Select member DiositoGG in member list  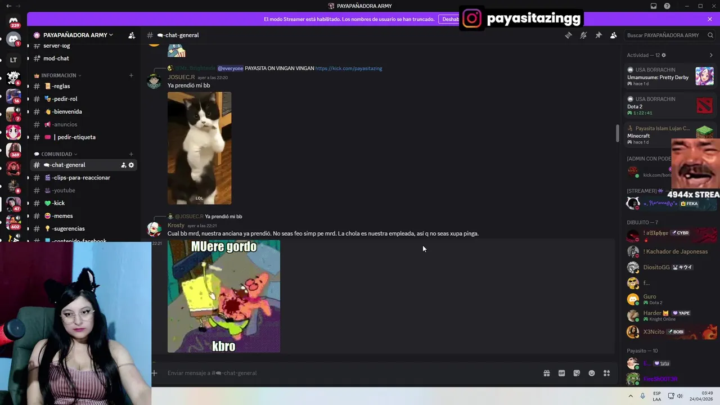pyautogui.click(x=670, y=267)
